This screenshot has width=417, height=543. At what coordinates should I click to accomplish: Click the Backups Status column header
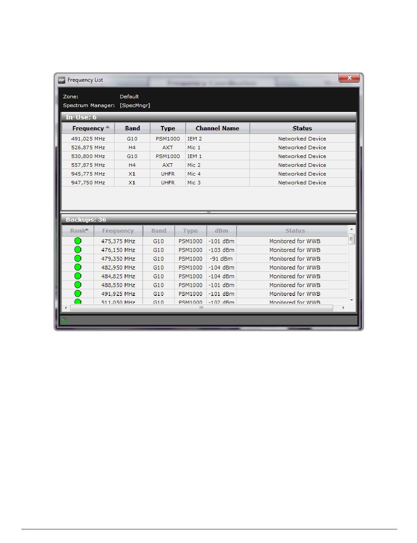click(295, 231)
